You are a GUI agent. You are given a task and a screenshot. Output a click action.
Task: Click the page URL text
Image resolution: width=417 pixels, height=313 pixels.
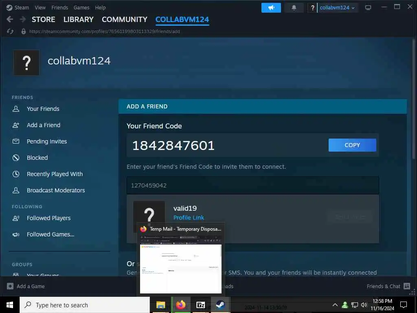105,31
